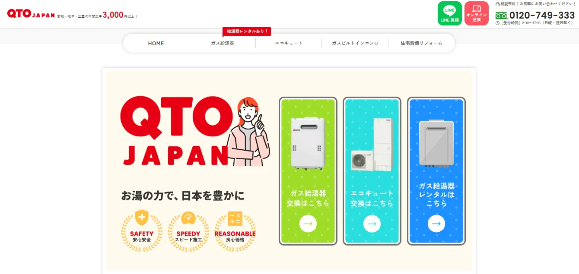Call the 0120-749-333 phone number link
This screenshot has height=274, width=579.
(542, 16)
